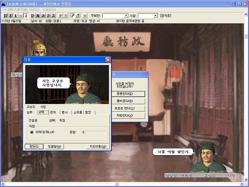Click the vertical scrollbar up arrow
This screenshot has height=187, width=249.
pos(246,15)
